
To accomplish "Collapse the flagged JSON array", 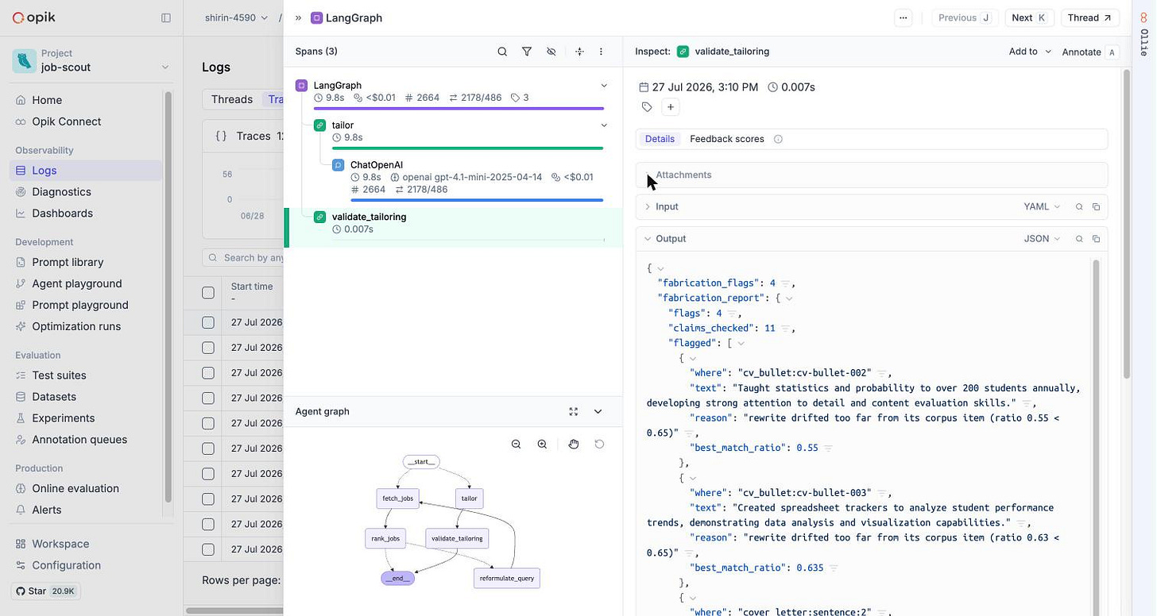I will click(x=741, y=343).
